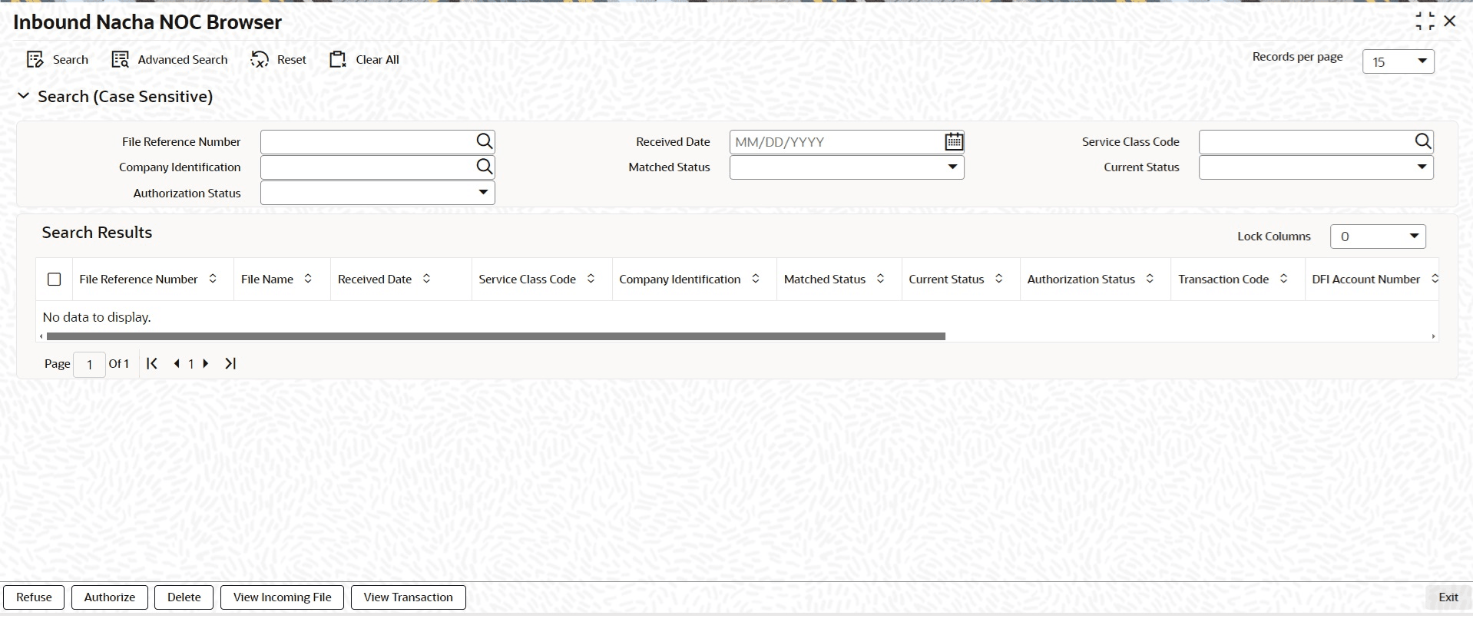1473x622 pixels.
Task: Go to previous results page
Action: point(177,363)
